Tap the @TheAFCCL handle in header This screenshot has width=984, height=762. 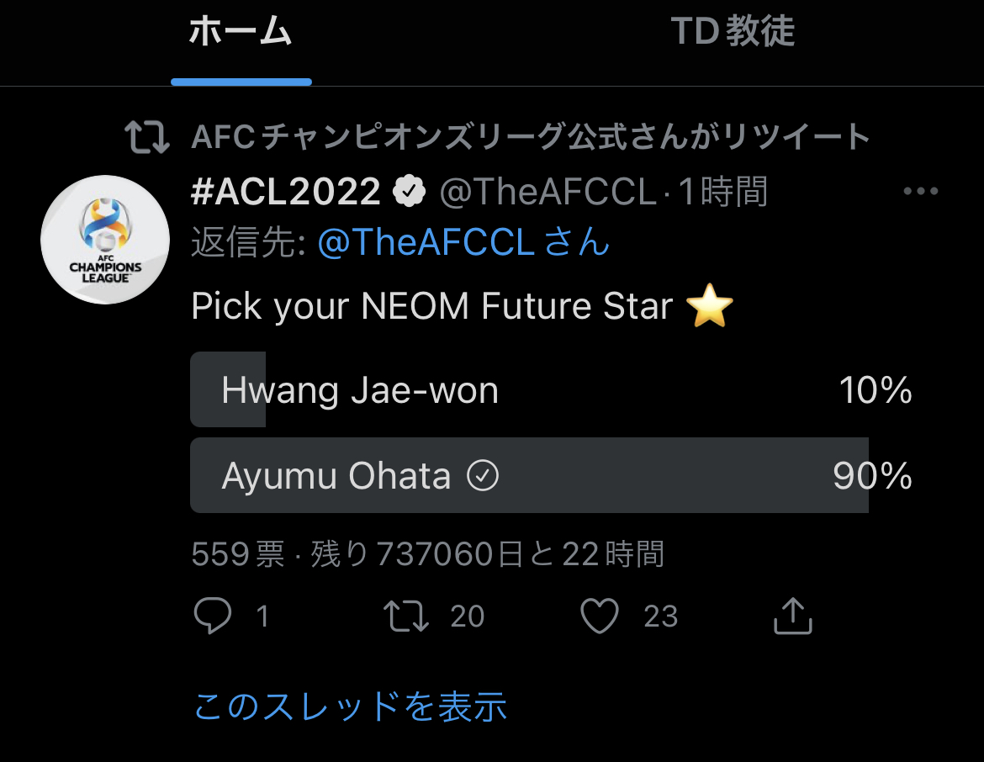(548, 193)
